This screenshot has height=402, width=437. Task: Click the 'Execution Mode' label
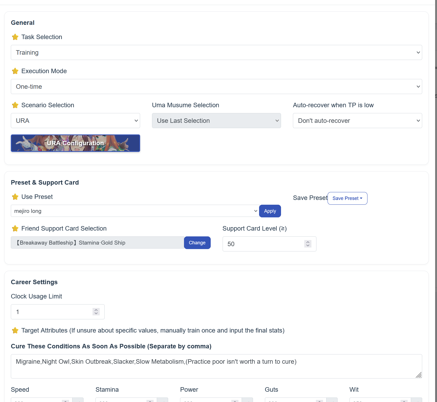[44, 71]
